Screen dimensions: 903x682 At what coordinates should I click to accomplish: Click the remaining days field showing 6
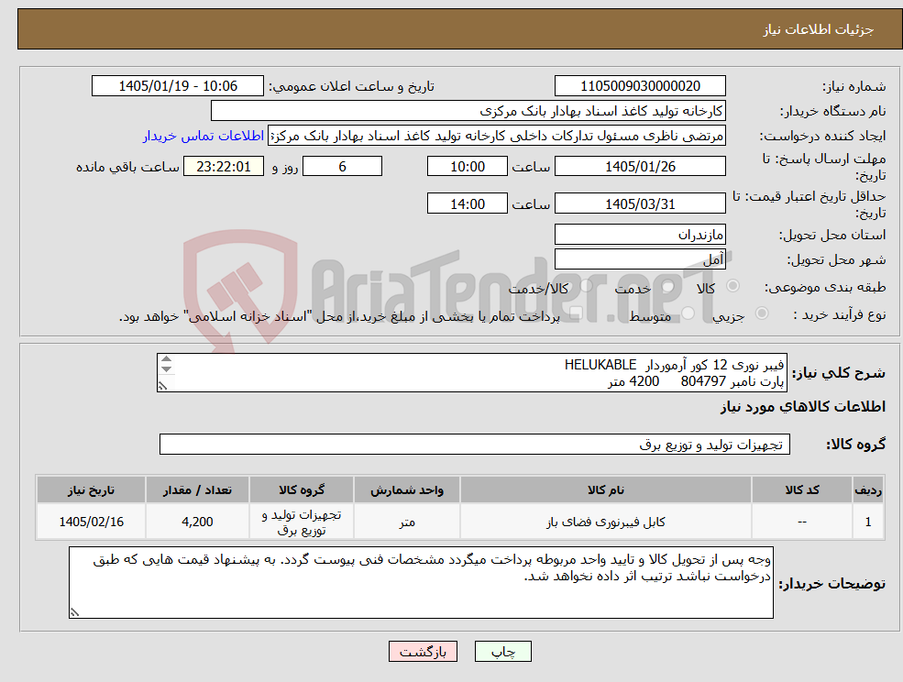342,167
